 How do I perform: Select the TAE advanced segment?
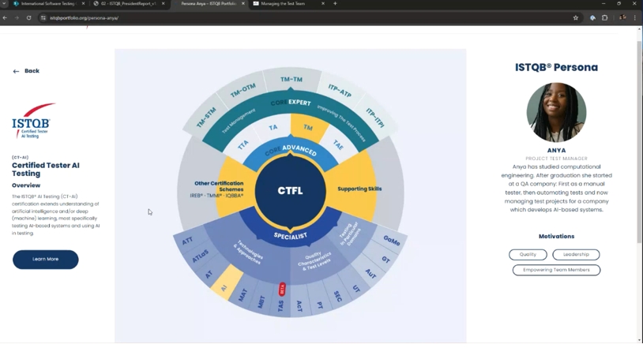[338, 144]
